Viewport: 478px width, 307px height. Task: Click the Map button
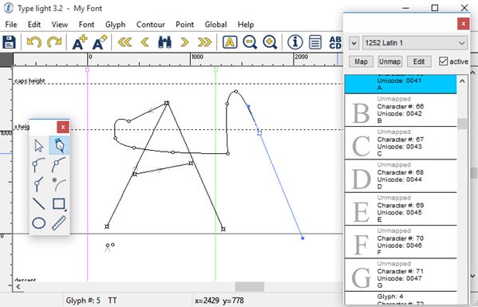click(361, 61)
